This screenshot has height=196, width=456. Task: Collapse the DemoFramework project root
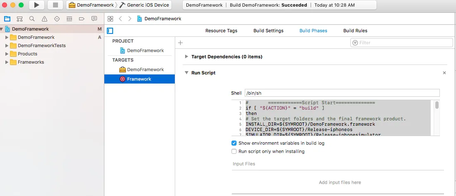click(x=2, y=29)
